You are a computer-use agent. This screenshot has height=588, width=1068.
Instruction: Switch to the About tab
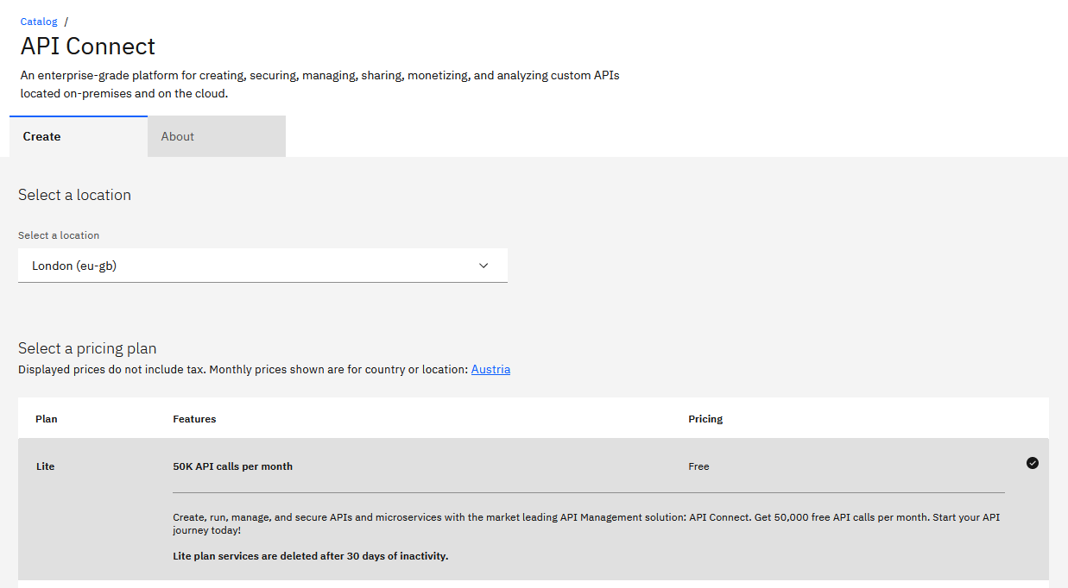coord(177,136)
